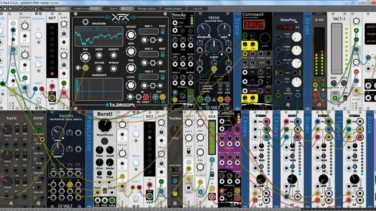The width and height of the screenshot is (376, 211).
Task: Click the S-VU level meter
Action: 319,52
